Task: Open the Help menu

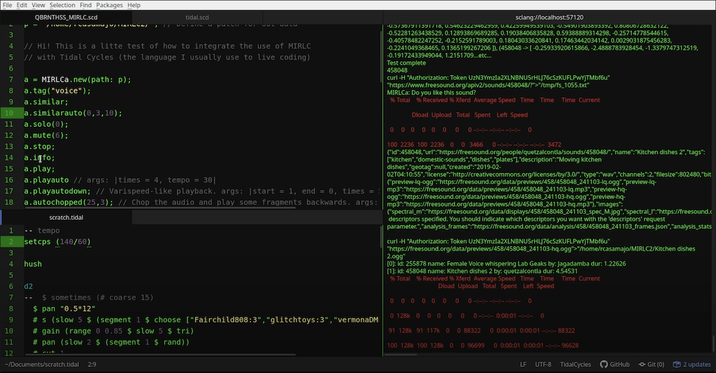Action: (134, 5)
